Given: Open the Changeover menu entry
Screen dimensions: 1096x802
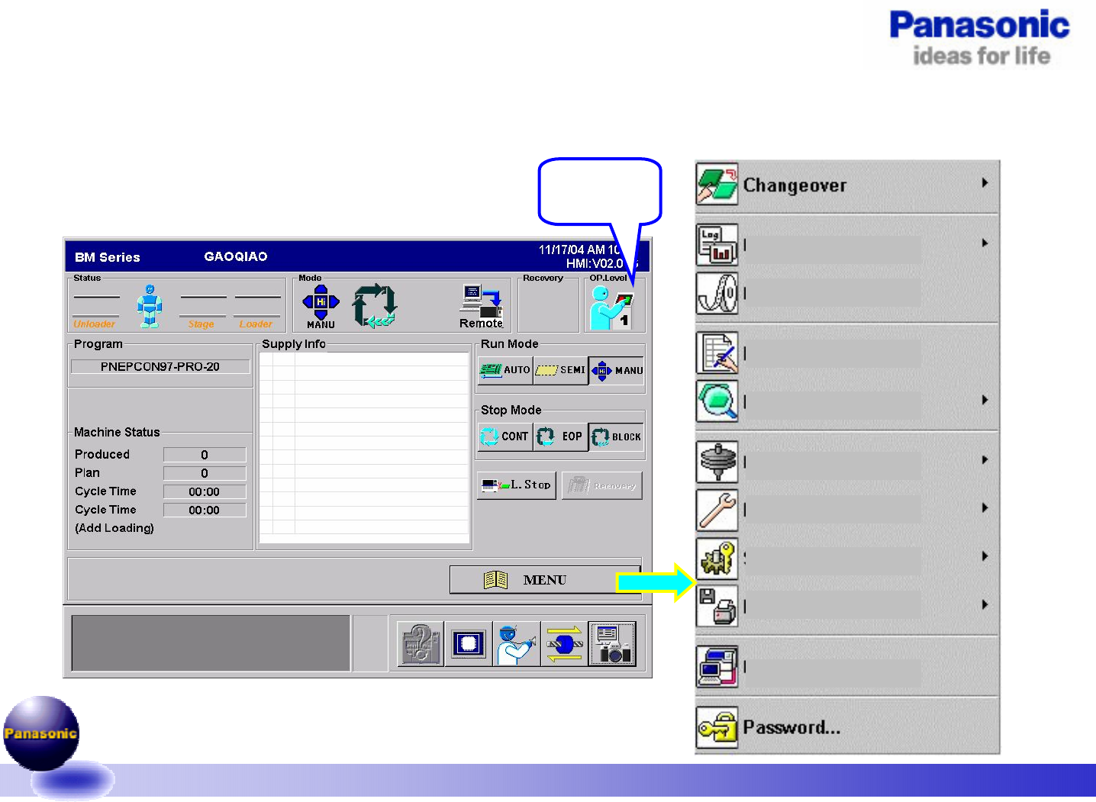Looking at the screenshot, I should coord(847,185).
